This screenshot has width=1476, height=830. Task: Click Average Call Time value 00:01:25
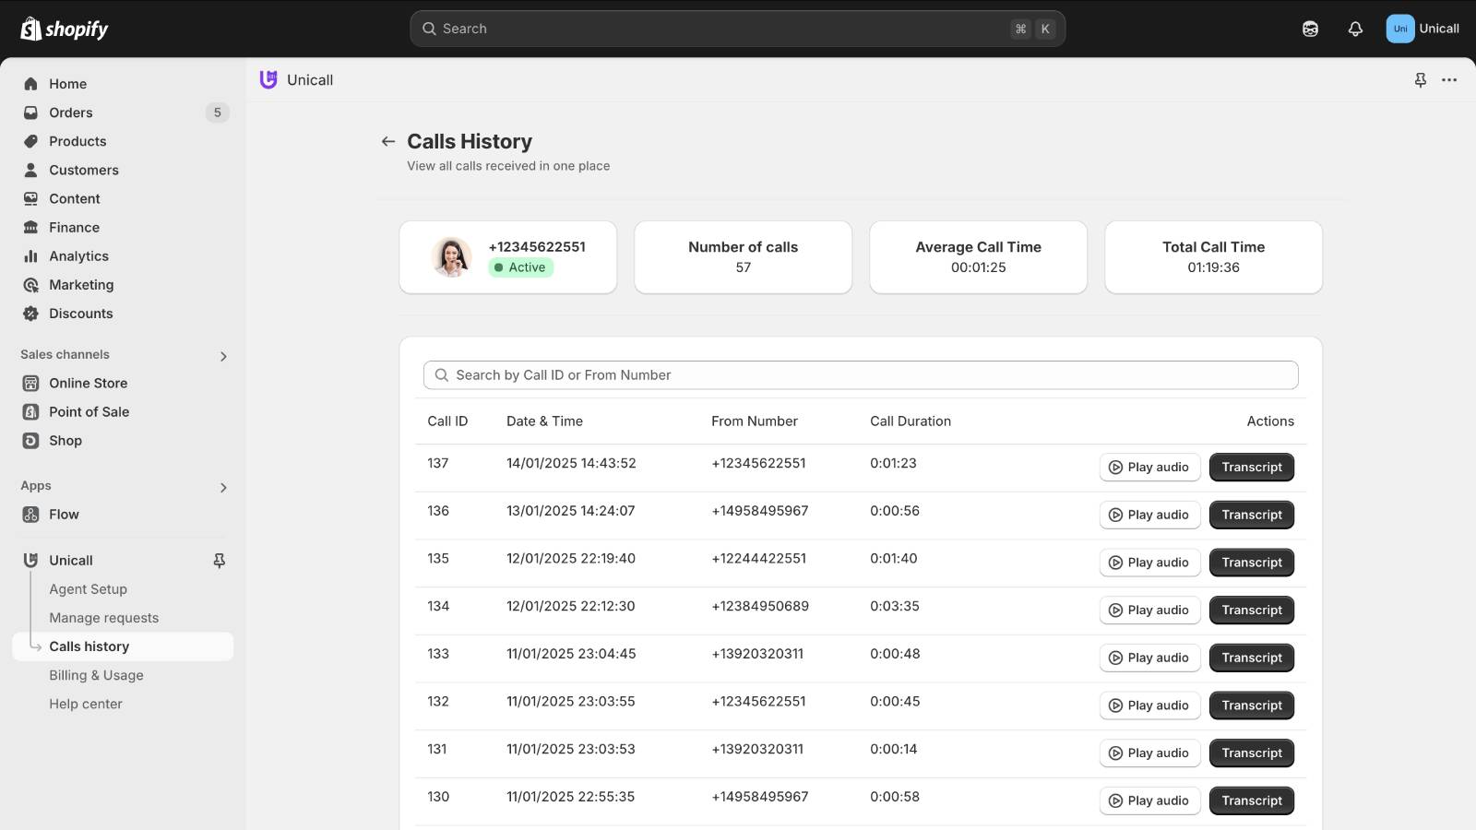pyautogui.click(x=978, y=267)
